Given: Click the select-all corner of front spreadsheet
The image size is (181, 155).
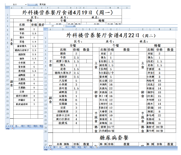Looking at the screenshot, I should click(45, 29).
